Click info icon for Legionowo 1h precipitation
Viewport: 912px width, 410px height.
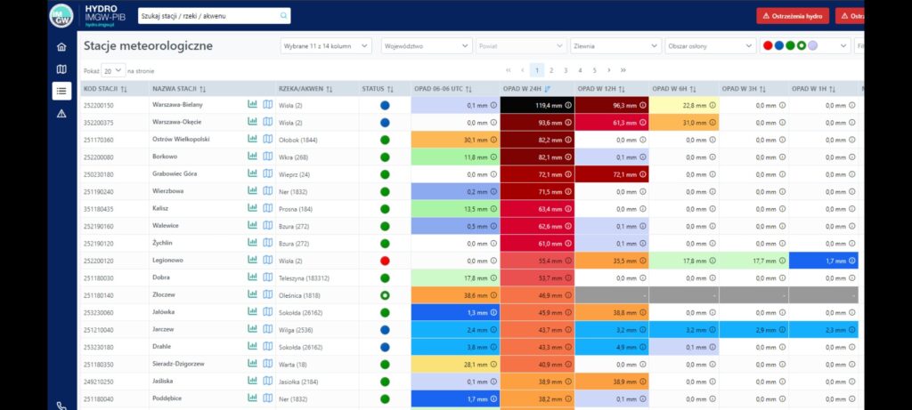pos(852,261)
